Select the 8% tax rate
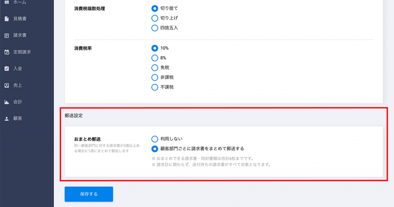Screen dimensions: 394x207 155,58
